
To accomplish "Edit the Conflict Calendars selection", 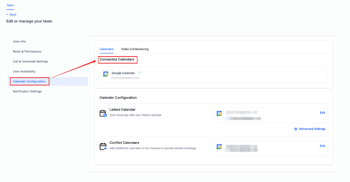I will click(322, 146).
